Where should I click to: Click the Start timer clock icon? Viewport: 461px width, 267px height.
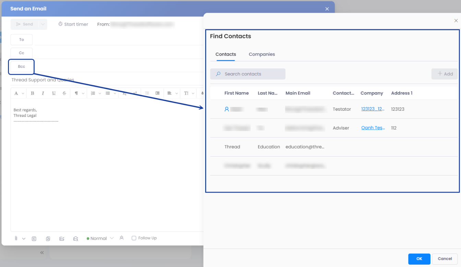pos(60,24)
